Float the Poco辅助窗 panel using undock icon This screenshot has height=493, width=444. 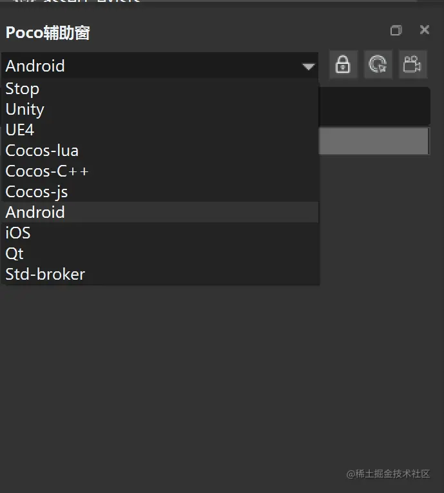[396, 30]
